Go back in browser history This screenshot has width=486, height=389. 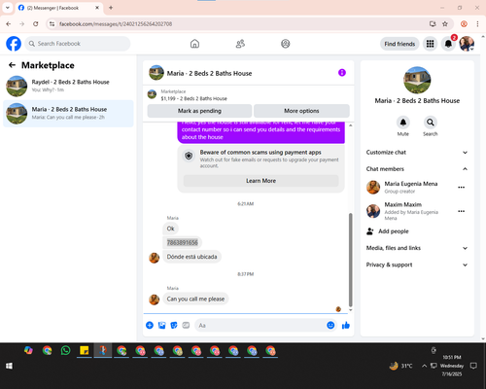(x=9, y=24)
